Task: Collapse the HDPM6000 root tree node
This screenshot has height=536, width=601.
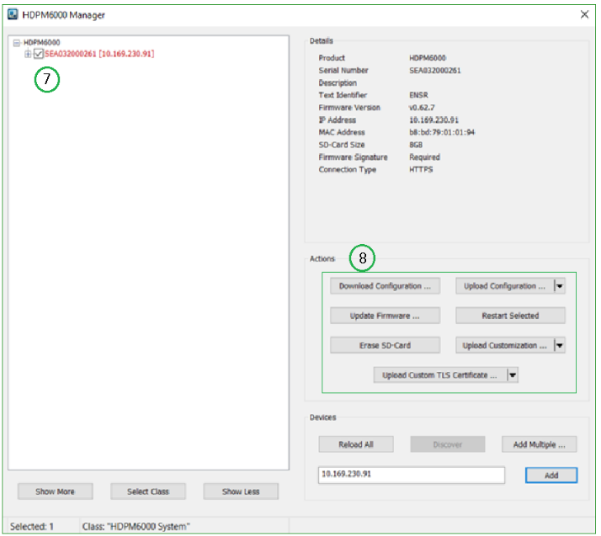Action: pos(16,43)
